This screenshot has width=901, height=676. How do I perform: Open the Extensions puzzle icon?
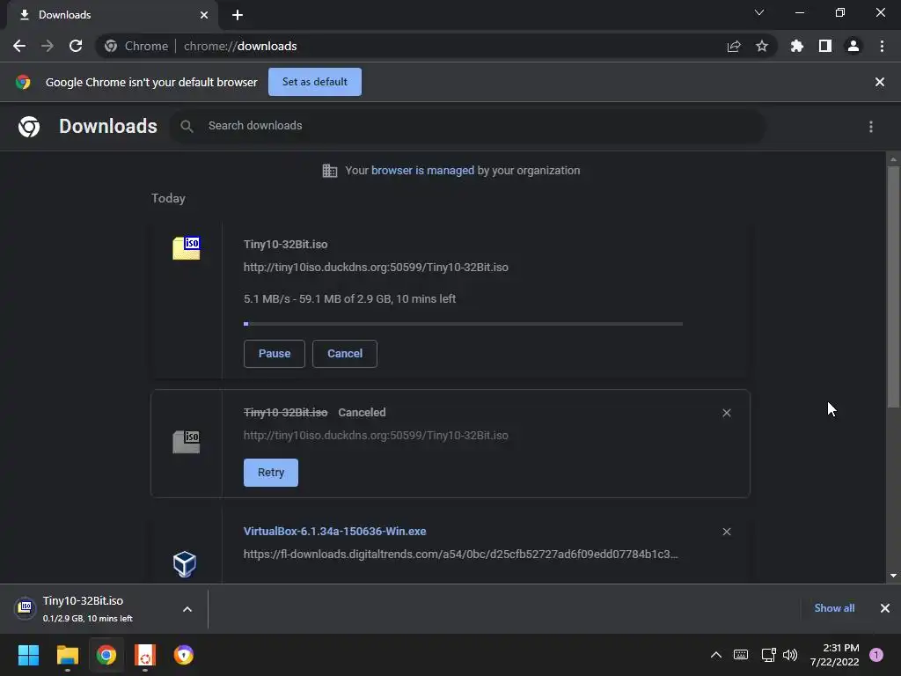pyautogui.click(x=797, y=46)
